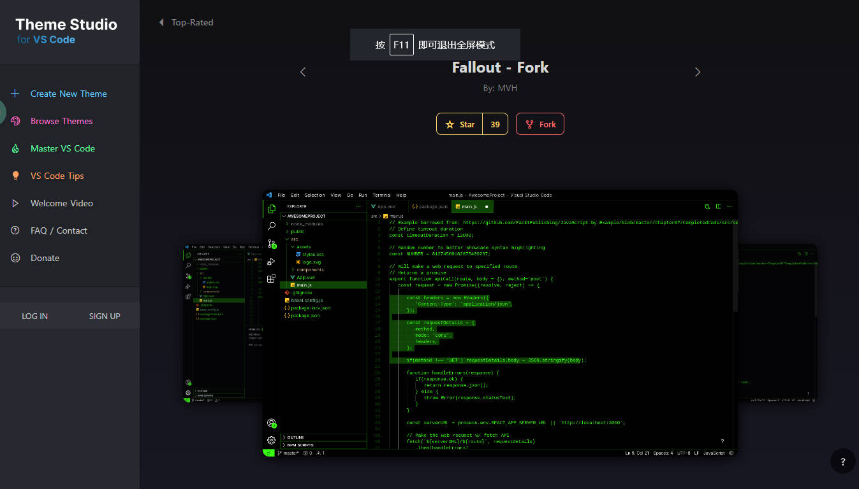Viewport: 859px width, 489px height.
Task: Click master* branch in status bar
Action: coord(288,453)
